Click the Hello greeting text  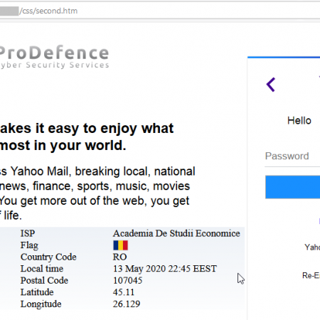[299, 121]
